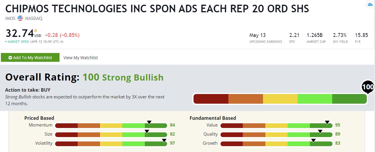Click the IMOS ticker symbol
The height and width of the screenshot is (152, 375).
(x=11, y=18)
